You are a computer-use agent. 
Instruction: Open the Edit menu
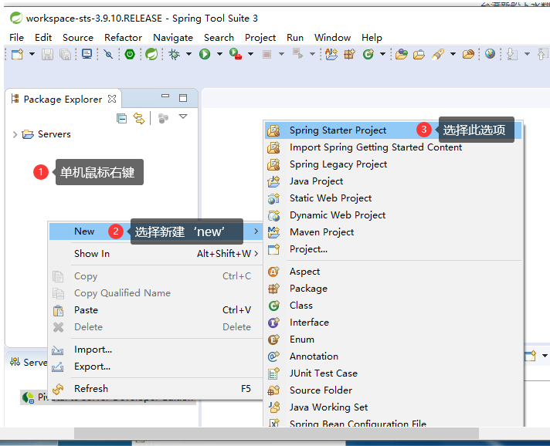point(43,38)
